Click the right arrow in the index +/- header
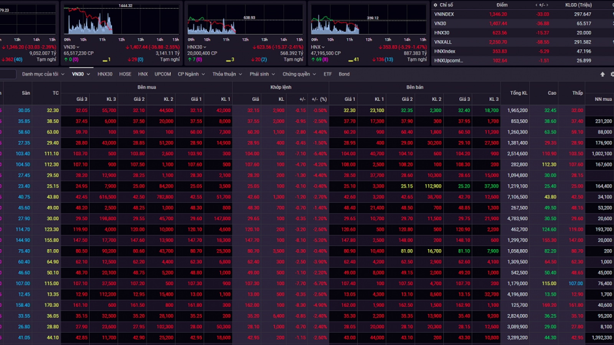This screenshot has height=345, width=614. pyautogui.click(x=547, y=5)
